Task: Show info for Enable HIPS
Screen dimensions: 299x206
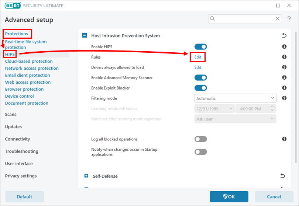Action: [284, 46]
